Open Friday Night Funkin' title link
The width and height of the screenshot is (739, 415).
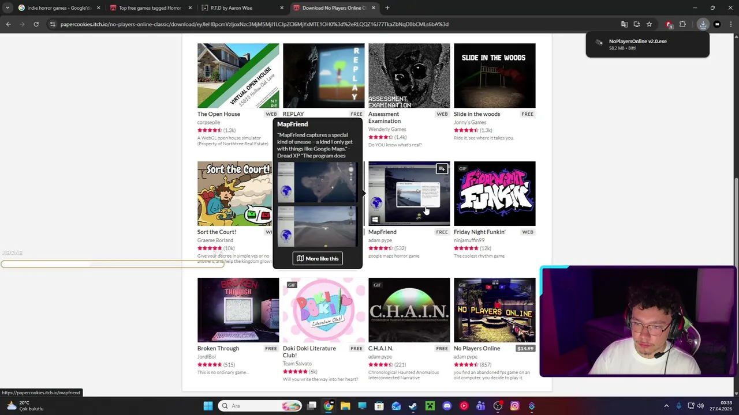tap(479, 232)
